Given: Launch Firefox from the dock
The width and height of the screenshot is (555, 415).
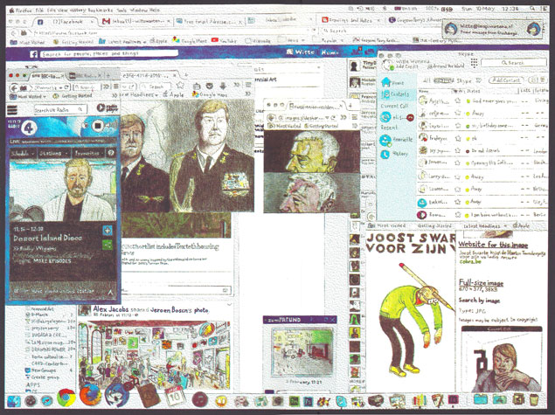Looking at the screenshot, I should [x=90, y=395].
